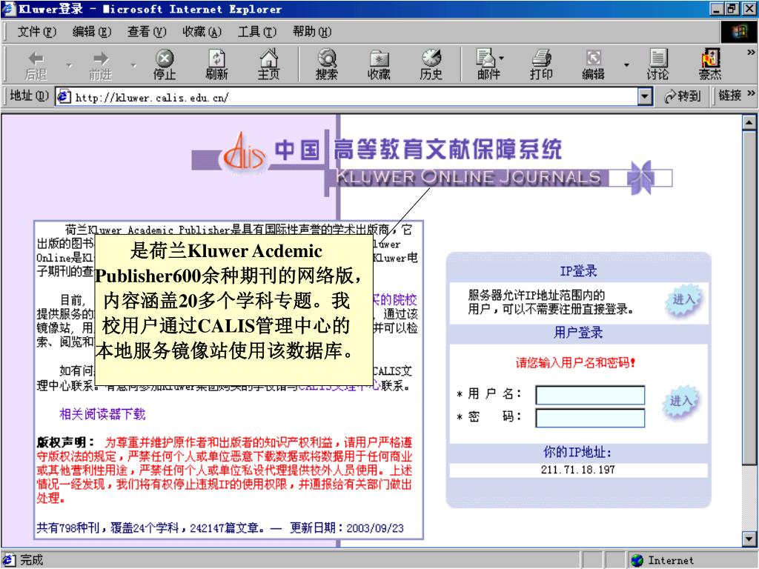The width and height of the screenshot is (759, 569).
Task: Stop page loading with 停止 button
Action: pyautogui.click(x=165, y=65)
